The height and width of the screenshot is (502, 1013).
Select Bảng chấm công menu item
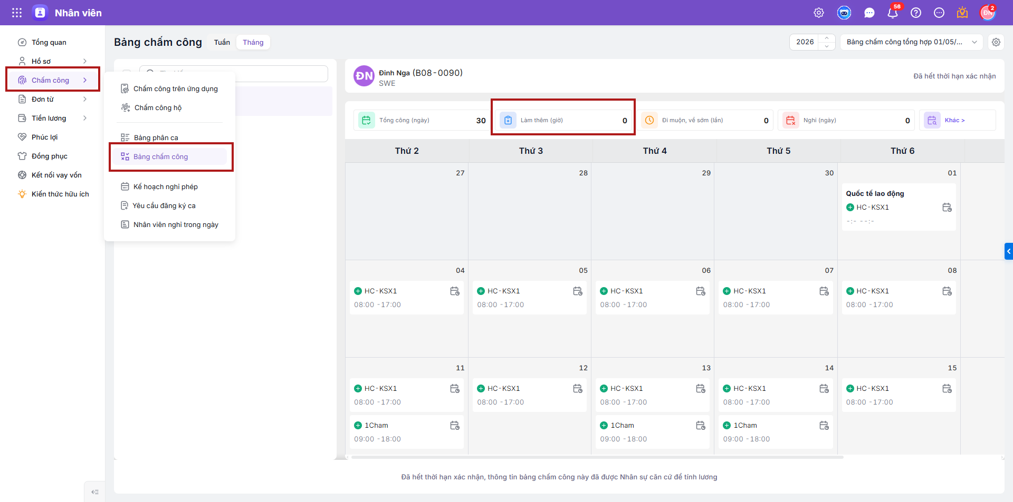click(x=169, y=156)
